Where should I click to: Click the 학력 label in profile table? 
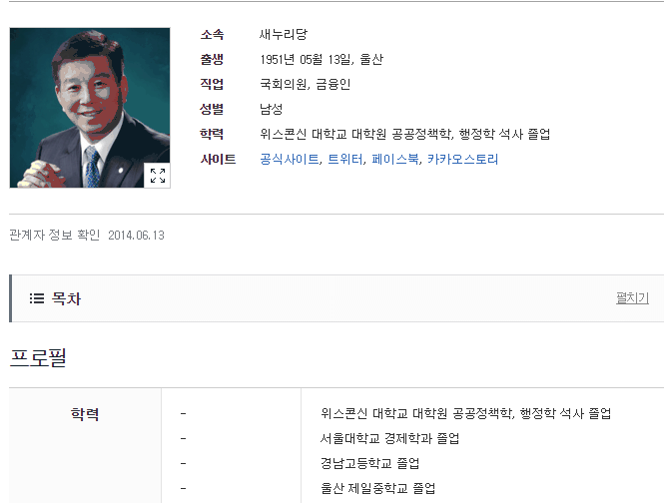[x=85, y=413]
